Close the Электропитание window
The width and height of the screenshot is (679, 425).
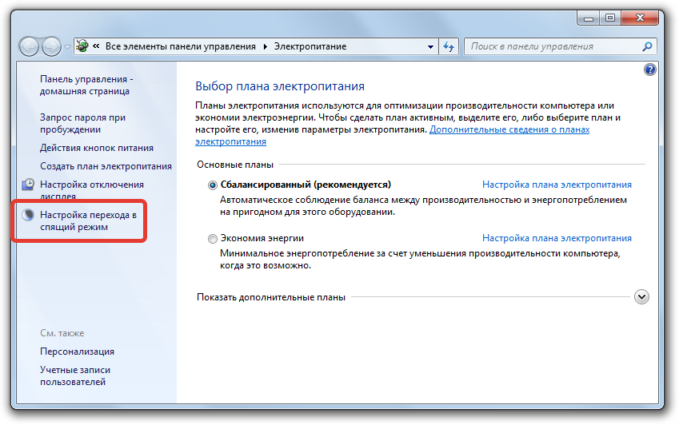point(640,18)
